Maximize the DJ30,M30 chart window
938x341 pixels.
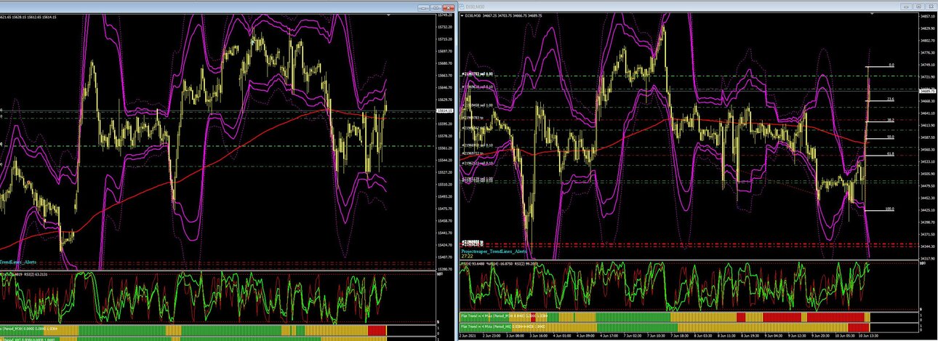(x=918, y=7)
